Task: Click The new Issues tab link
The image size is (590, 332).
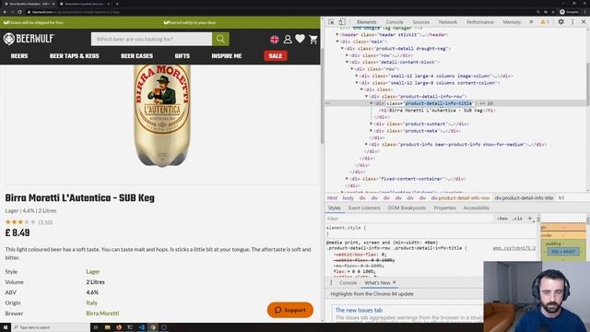Action: (x=359, y=310)
